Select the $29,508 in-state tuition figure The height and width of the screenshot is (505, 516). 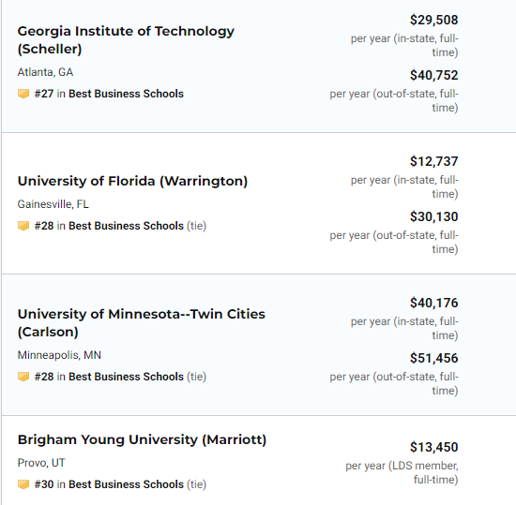(x=433, y=20)
